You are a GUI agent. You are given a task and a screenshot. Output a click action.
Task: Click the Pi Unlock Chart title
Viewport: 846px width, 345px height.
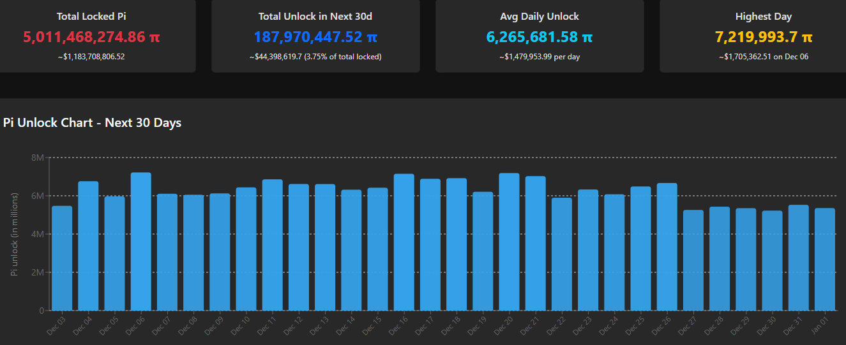point(93,122)
